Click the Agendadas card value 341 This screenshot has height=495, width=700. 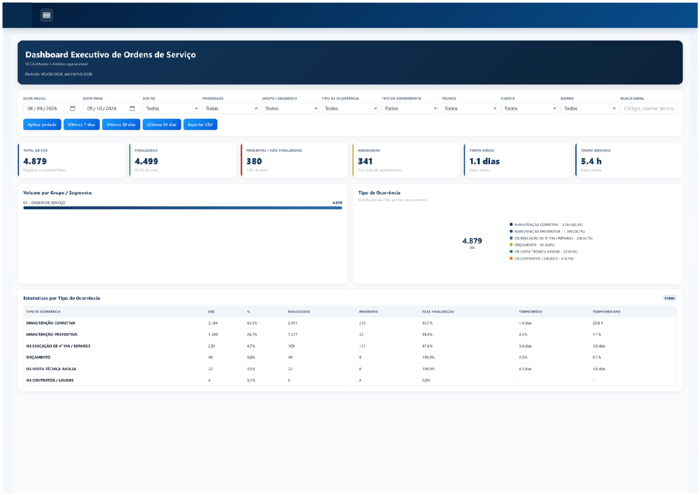[365, 162]
